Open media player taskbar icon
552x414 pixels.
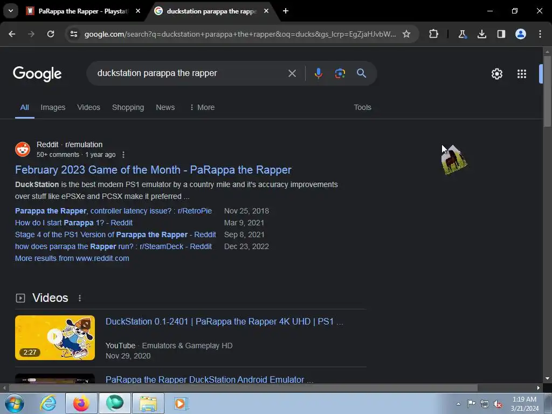click(181, 403)
